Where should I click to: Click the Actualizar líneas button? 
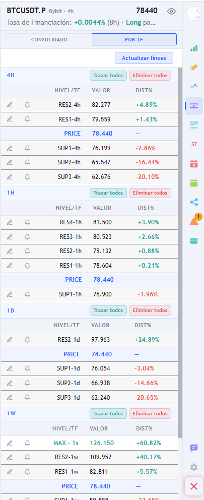144,58
